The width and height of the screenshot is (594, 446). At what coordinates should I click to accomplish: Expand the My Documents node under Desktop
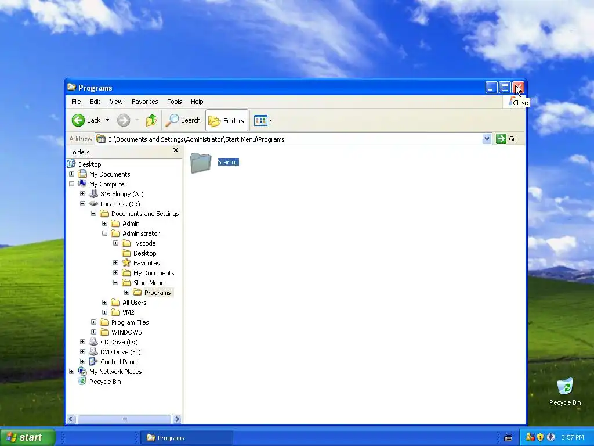point(71,174)
